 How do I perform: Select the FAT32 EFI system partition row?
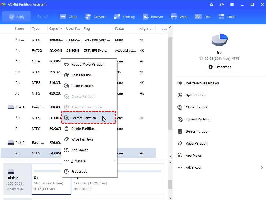coord(78,50)
